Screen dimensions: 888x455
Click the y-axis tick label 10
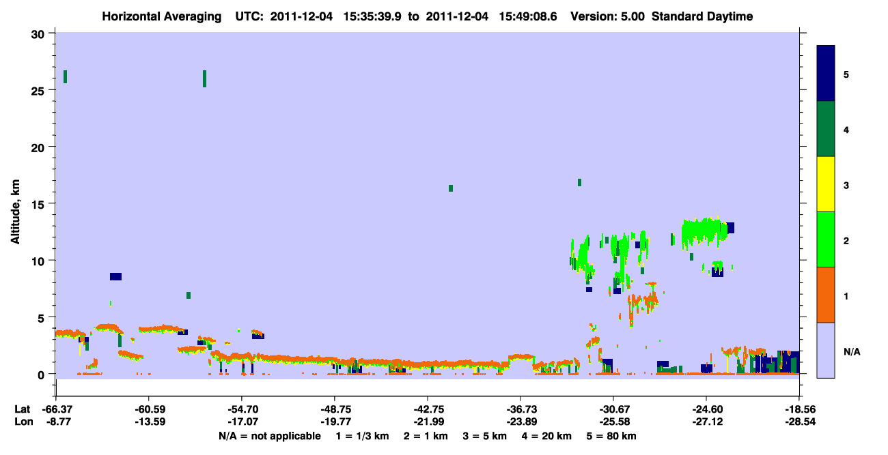38,261
